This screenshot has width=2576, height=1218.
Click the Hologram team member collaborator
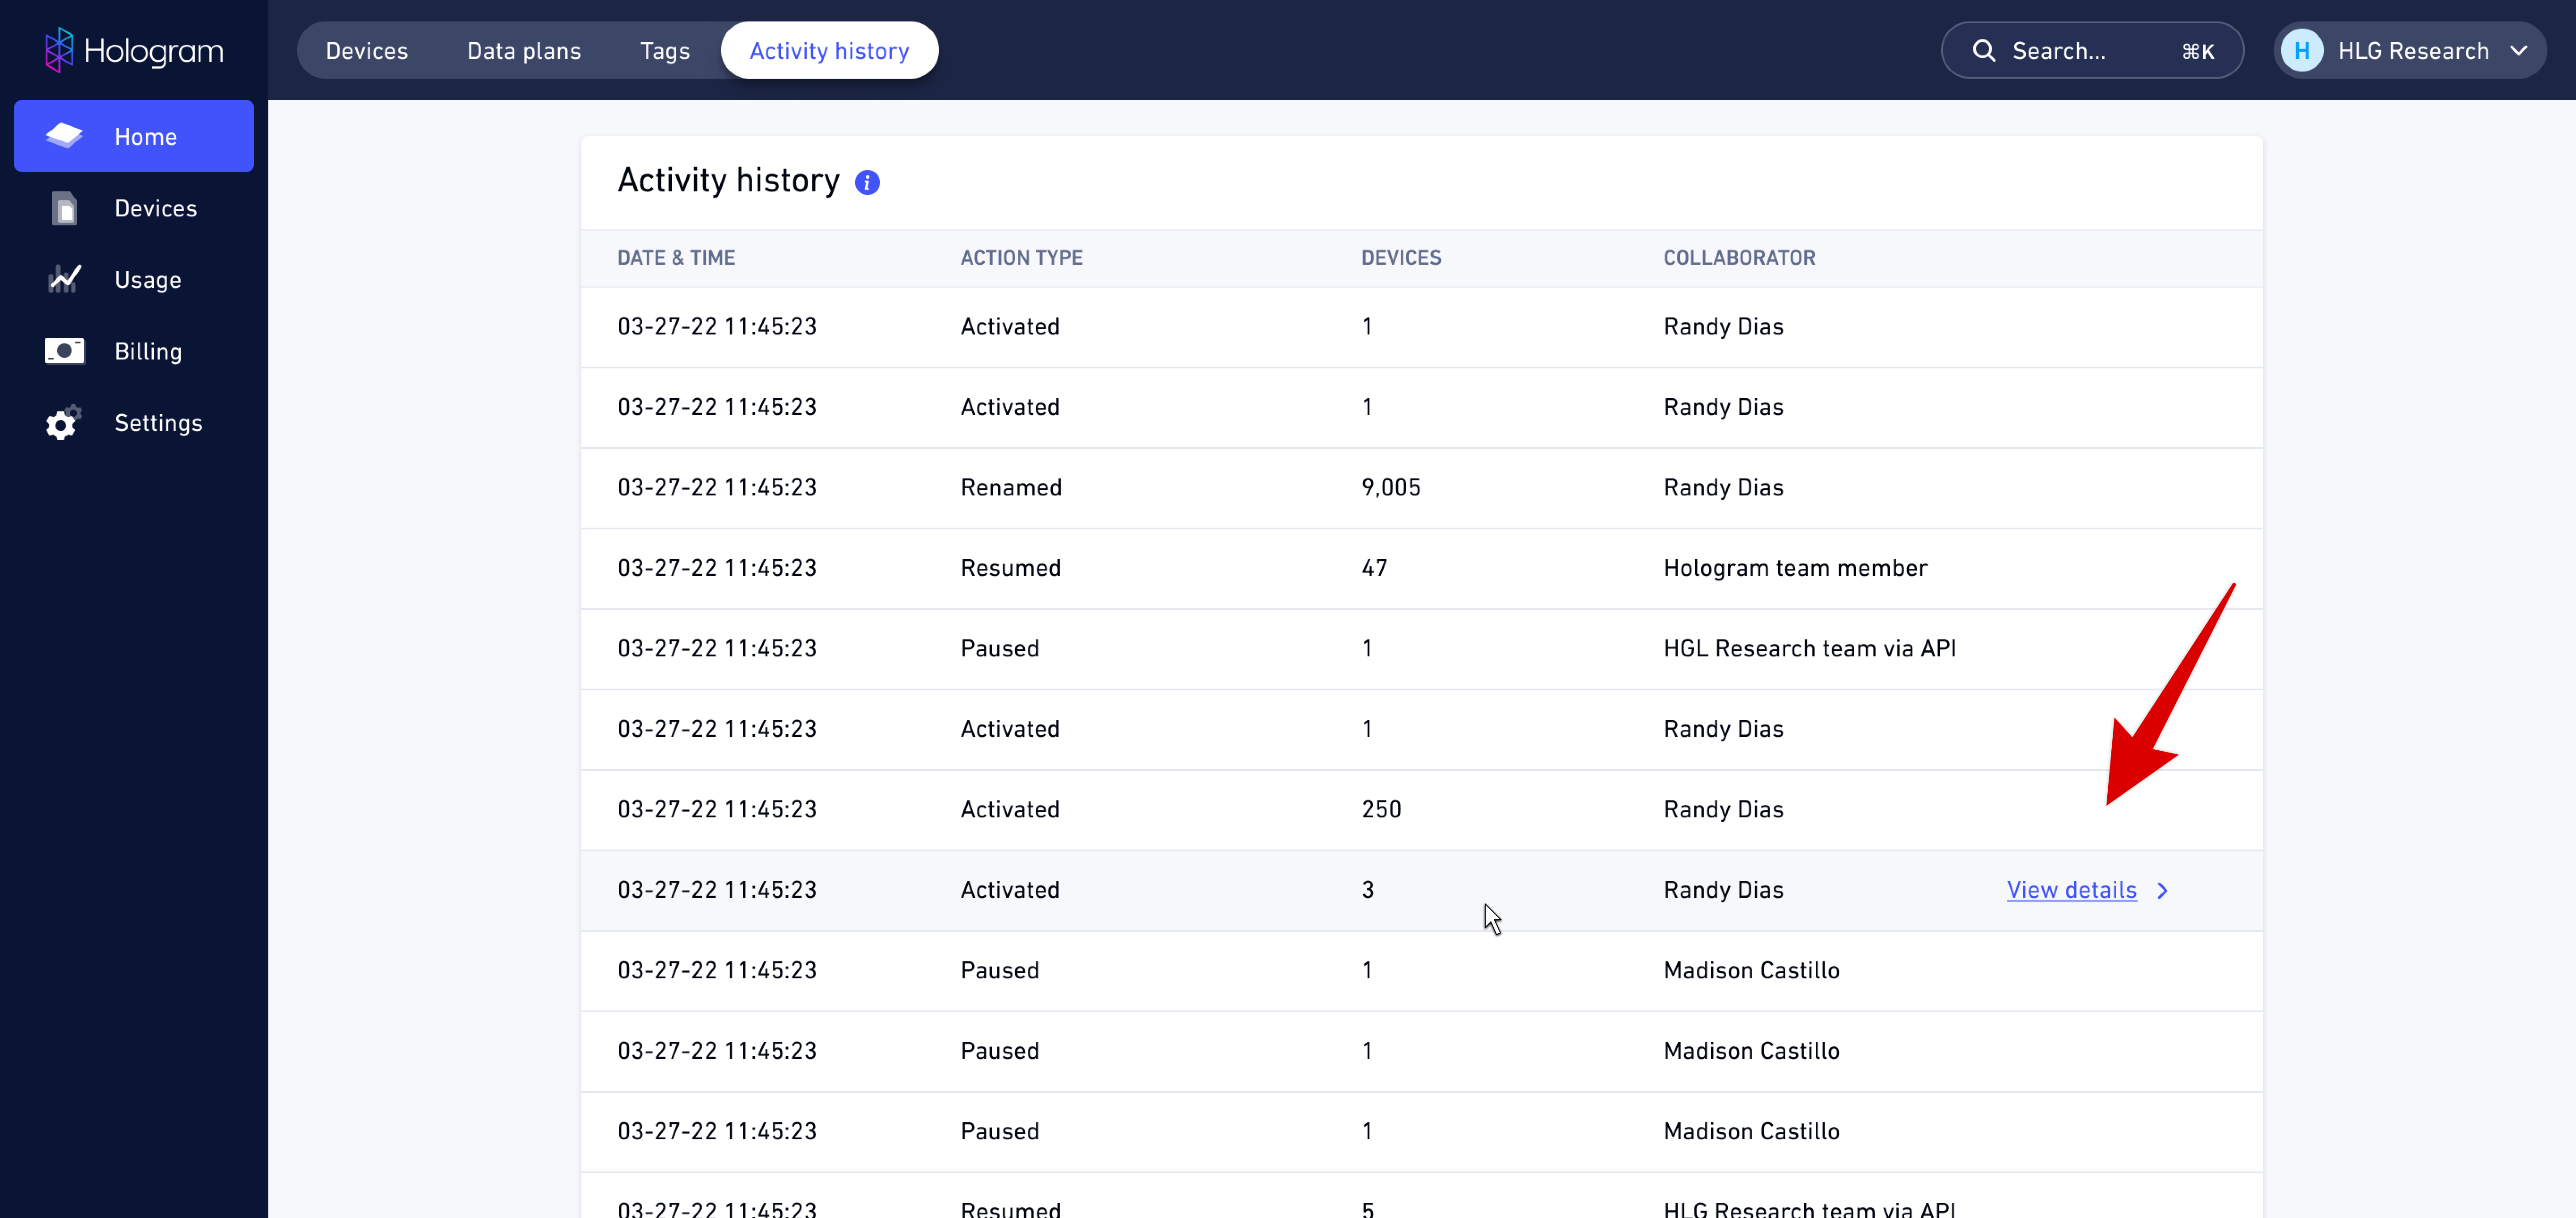(x=1795, y=568)
